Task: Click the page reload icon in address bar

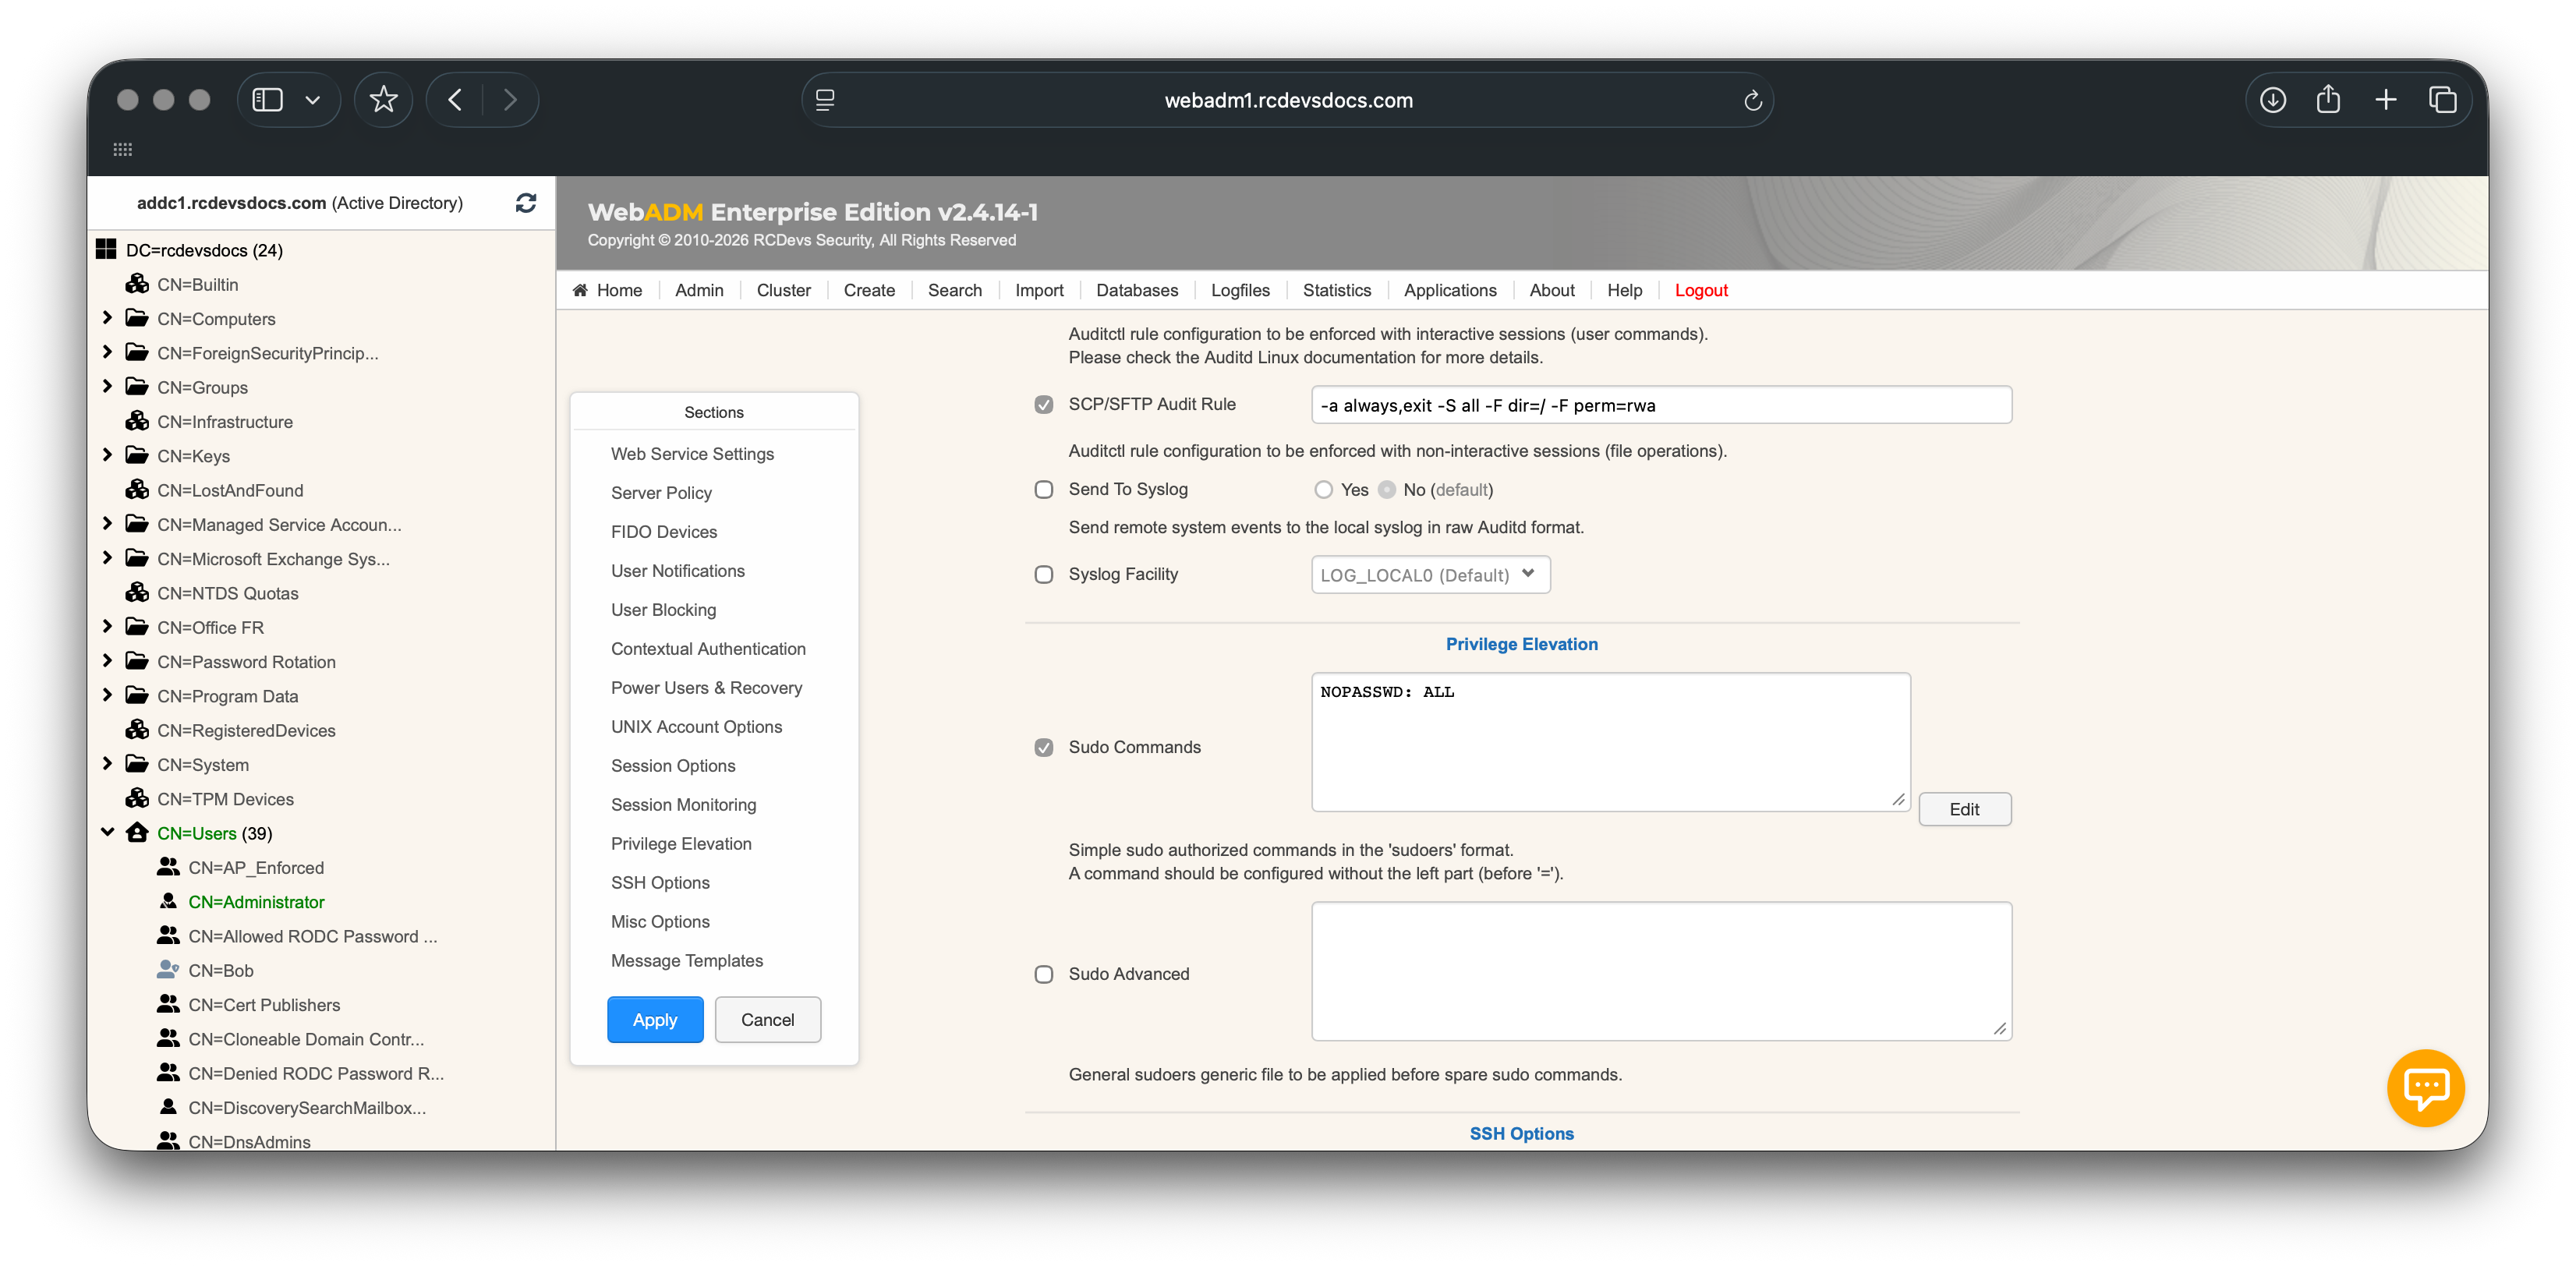Action: click(x=1752, y=101)
